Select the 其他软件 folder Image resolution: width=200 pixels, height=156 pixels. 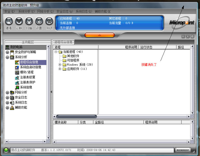(71, 56)
